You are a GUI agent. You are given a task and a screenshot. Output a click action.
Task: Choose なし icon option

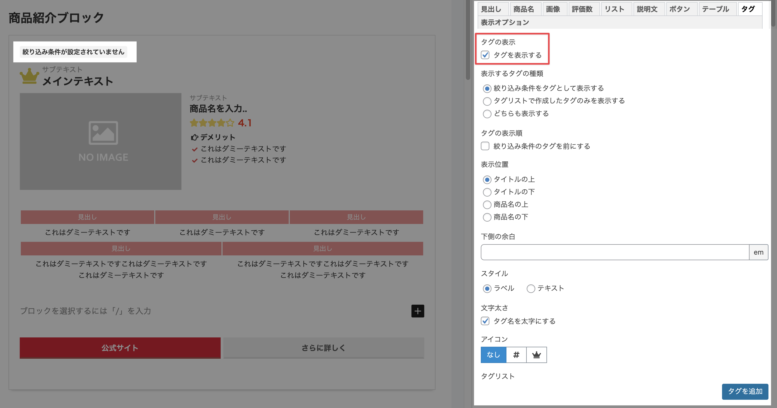pos(493,355)
